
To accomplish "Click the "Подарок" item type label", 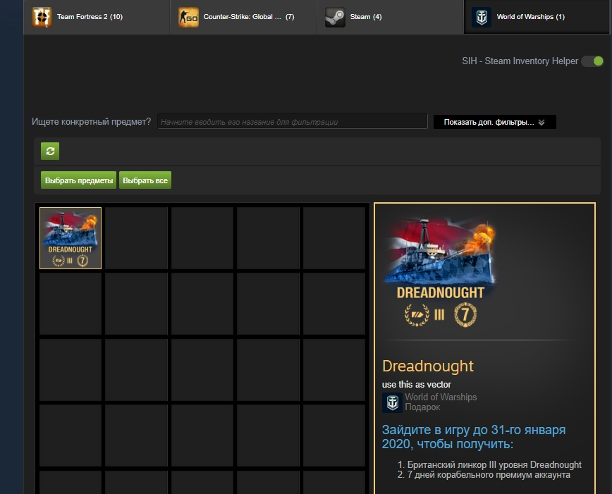I will [422, 407].
